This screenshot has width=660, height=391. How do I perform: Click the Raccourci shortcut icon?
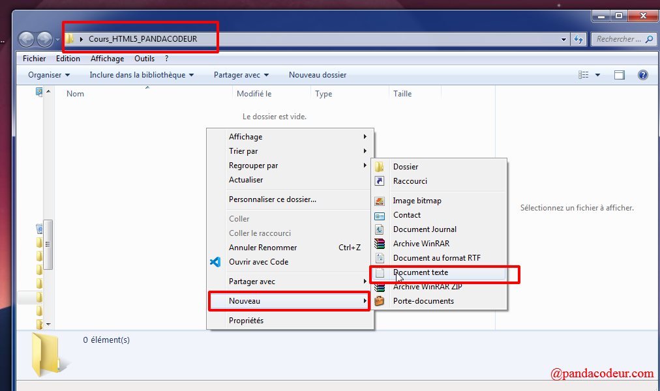point(380,181)
